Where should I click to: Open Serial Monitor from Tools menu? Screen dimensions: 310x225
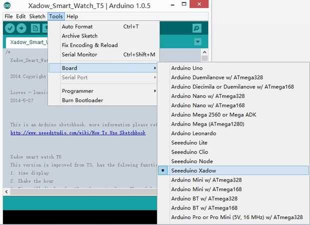(x=103, y=54)
